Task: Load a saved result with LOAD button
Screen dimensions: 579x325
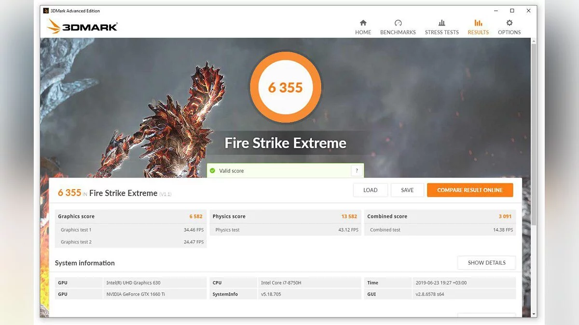Action: pos(370,190)
